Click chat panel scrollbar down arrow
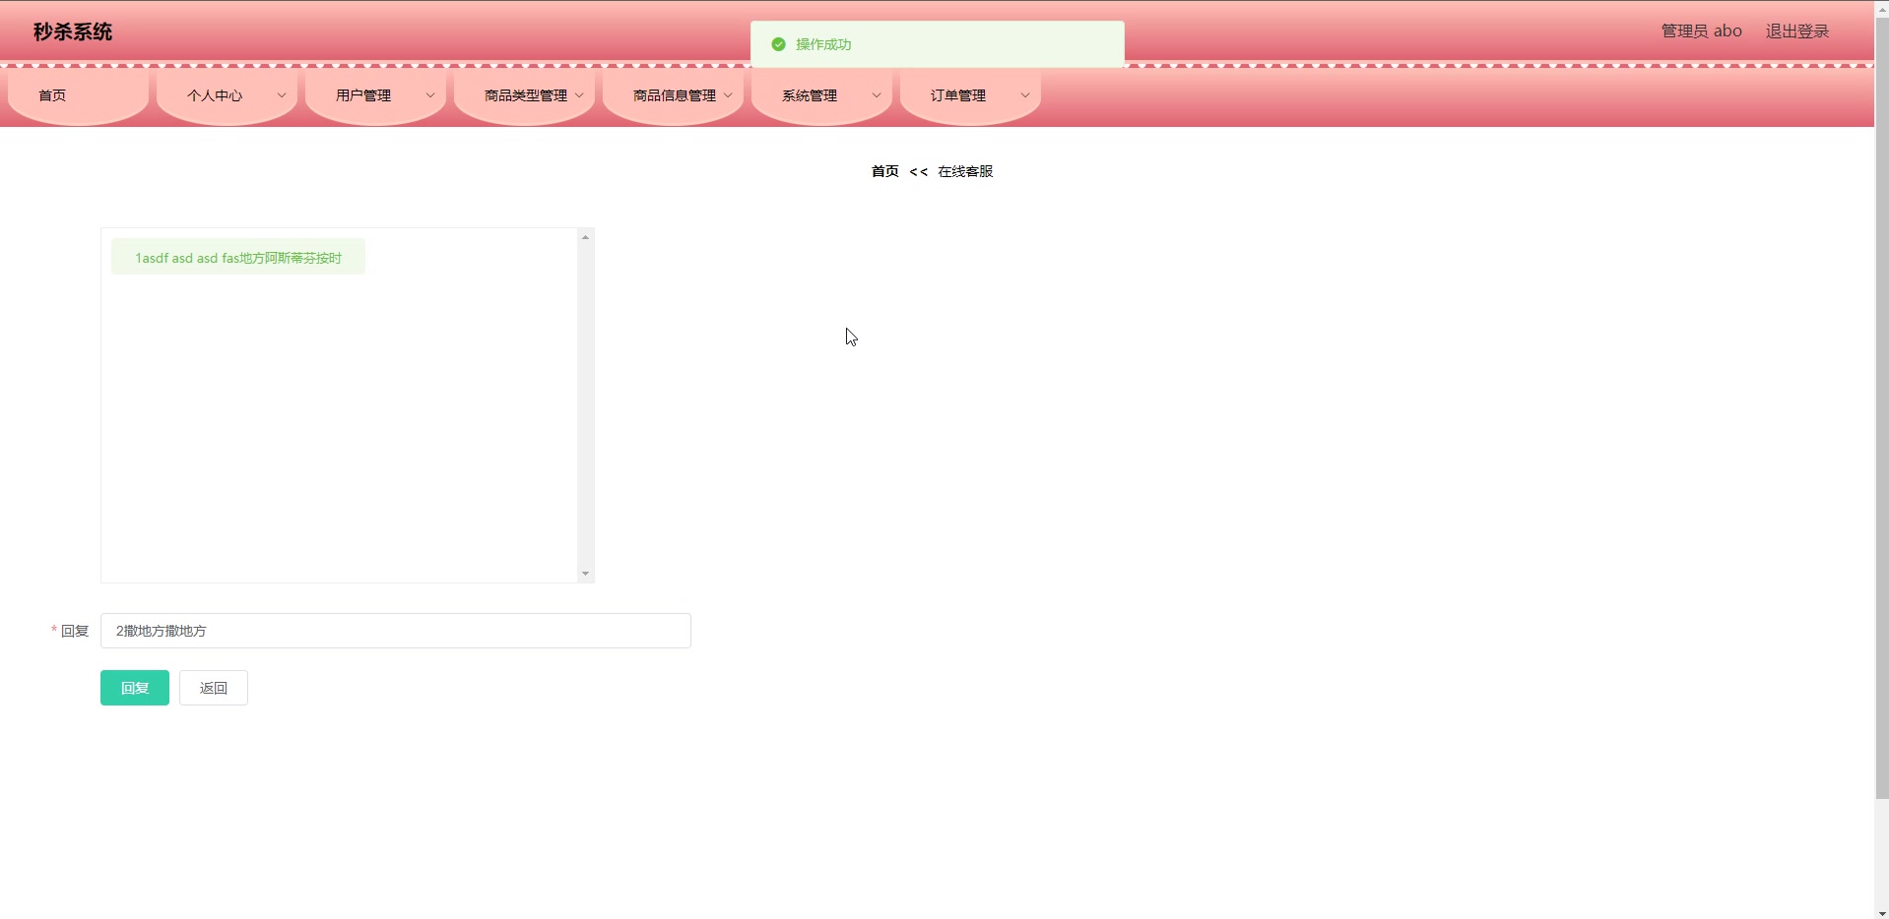 [585, 573]
